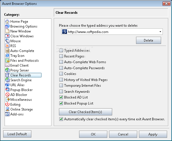Open the Add-ons gear icon
The width and height of the screenshot is (172, 141).
7,114
